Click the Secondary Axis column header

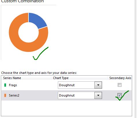click(x=120, y=78)
